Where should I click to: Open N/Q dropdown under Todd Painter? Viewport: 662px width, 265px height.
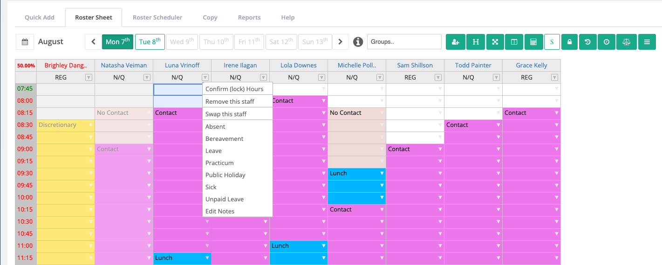point(497,78)
